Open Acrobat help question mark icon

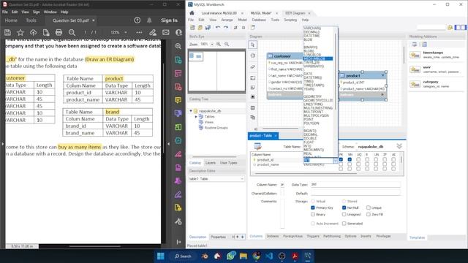[137, 20]
